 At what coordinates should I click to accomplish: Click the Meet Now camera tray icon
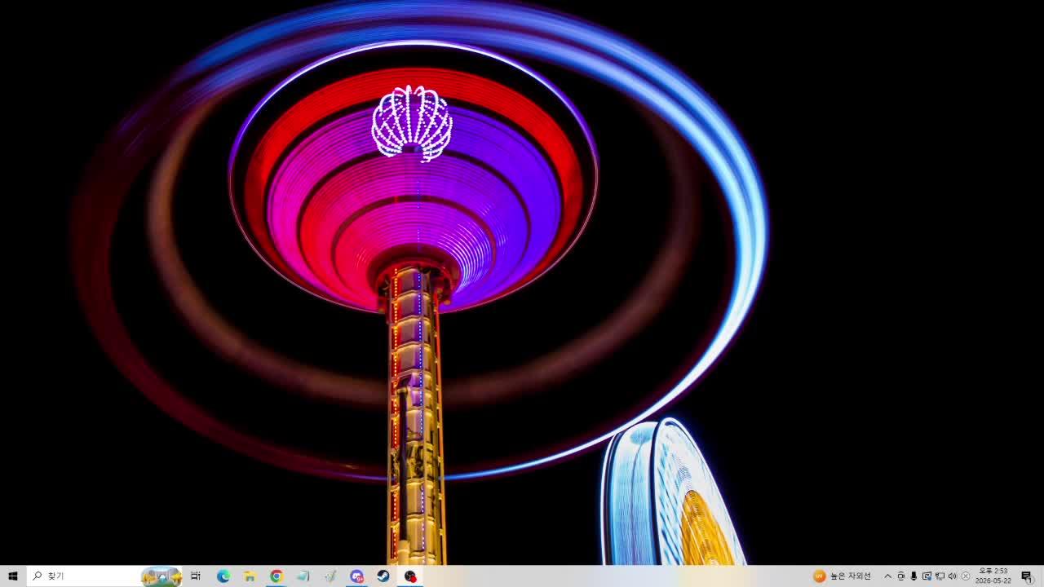[x=901, y=576]
